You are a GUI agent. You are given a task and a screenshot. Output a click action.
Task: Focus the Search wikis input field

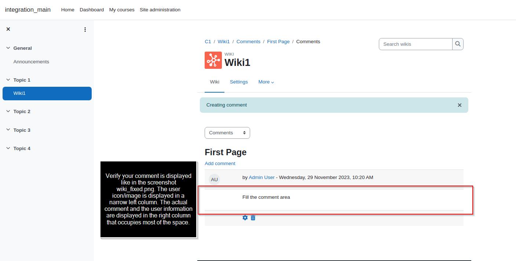coord(416,44)
